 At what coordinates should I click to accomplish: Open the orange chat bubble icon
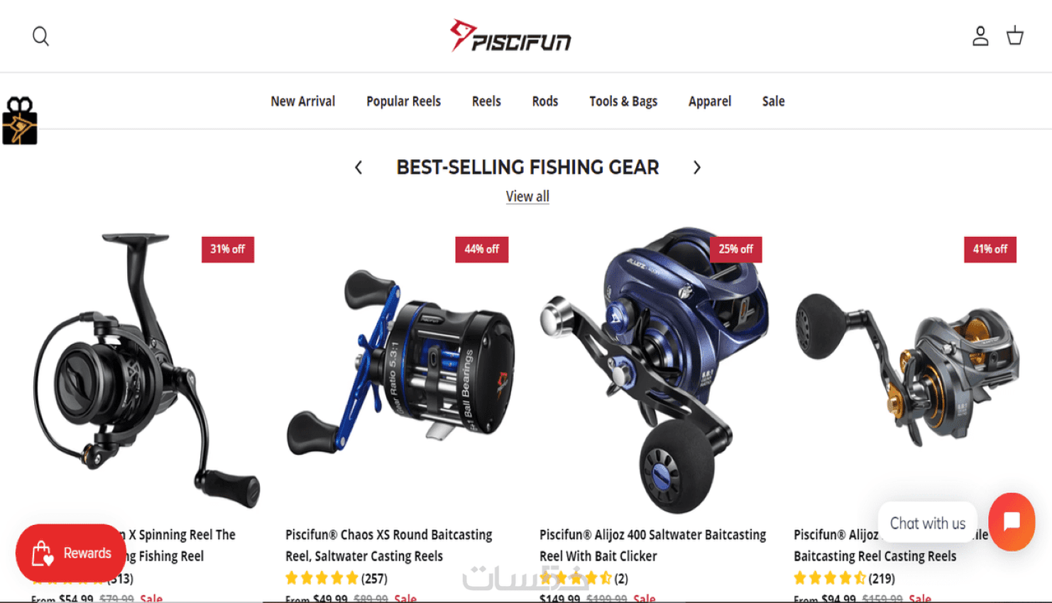1012,522
